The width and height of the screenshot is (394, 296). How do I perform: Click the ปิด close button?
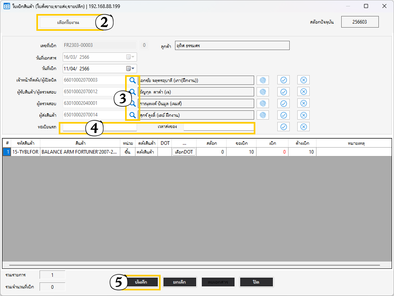(x=256, y=282)
